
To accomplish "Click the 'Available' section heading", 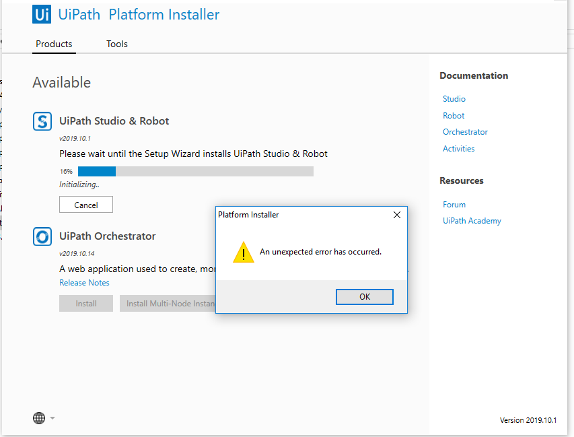I will pos(61,82).
